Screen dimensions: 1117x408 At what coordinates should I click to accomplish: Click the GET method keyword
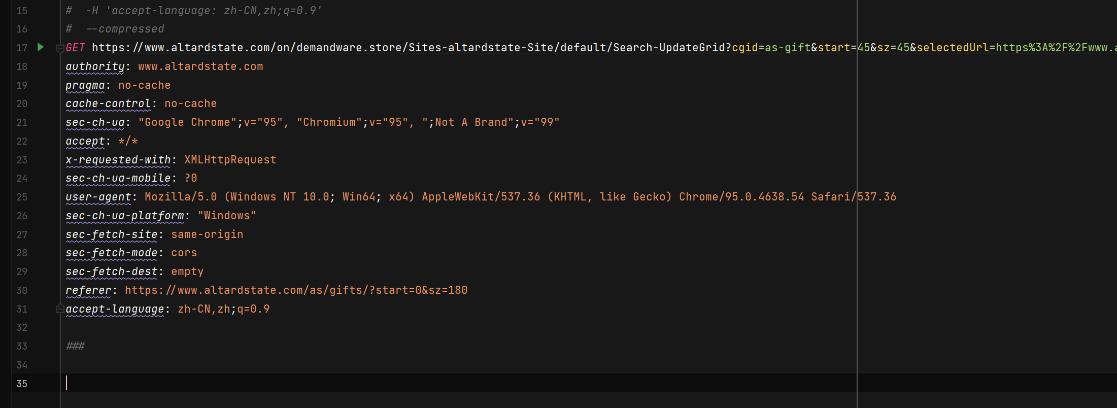(76, 48)
